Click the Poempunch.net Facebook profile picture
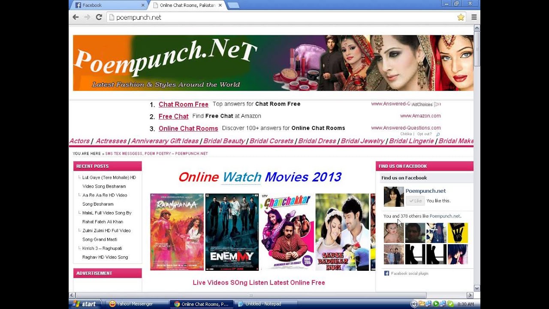This screenshot has height=309, width=549. 394,197
